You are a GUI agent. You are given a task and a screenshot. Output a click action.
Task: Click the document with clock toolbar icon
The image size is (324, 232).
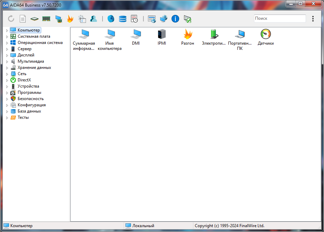click(134, 19)
